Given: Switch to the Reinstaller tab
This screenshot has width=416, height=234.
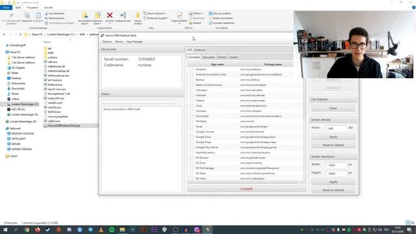Looking at the screenshot, I should [x=209, y=57].
